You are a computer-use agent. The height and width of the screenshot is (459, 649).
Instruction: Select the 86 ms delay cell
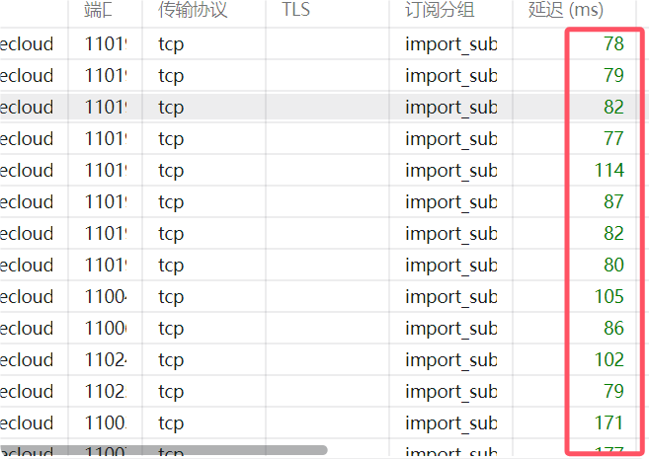[613, 328]
